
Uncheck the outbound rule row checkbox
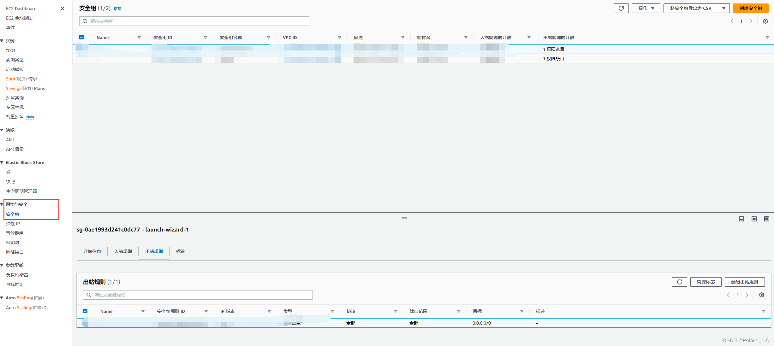[85, 323]
